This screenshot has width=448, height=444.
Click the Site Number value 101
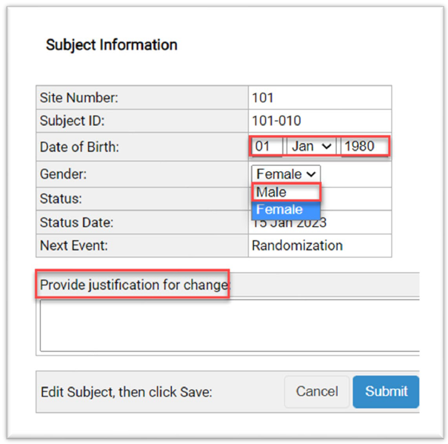pos(263,97)
